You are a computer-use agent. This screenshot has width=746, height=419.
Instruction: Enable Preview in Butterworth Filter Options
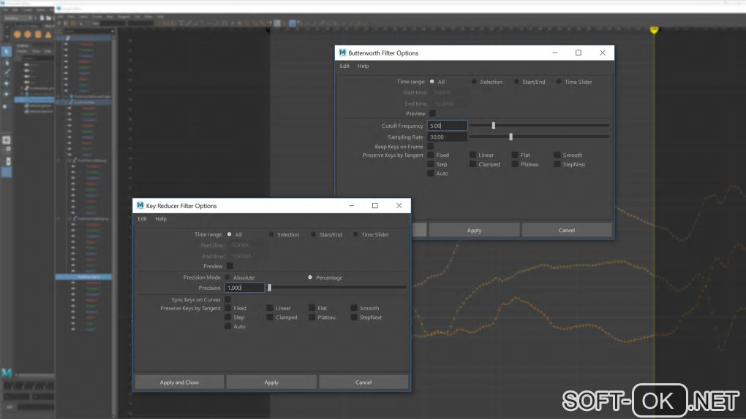432,114
